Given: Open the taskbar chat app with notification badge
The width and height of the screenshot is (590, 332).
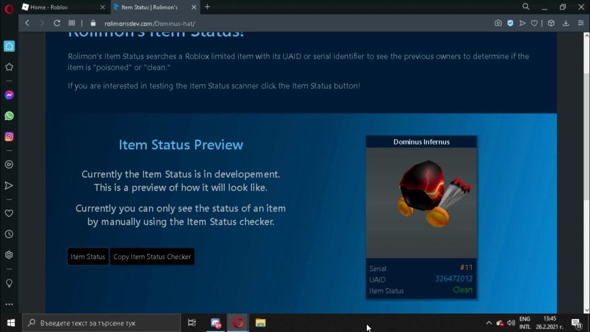Looking at the screenshot, I should pyautogui.click(x=216, y=323).
